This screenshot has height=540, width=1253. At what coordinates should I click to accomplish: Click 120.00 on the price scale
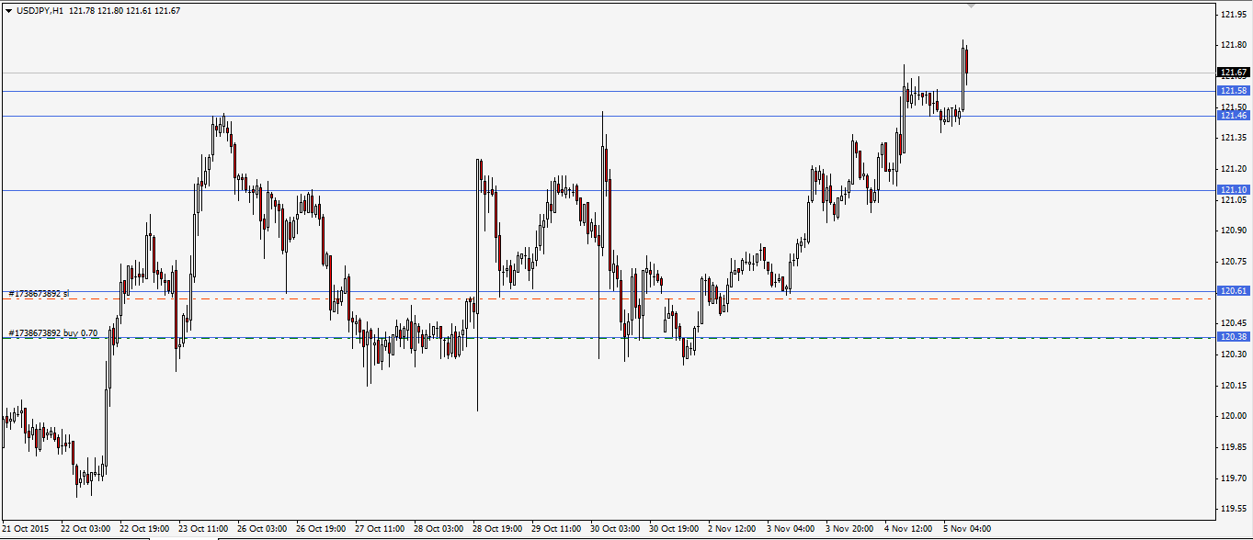[x=1234, y=416]
